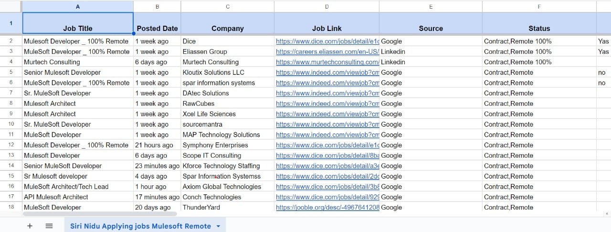Select column A header
Screen dimensions: 611x232
tap(78, 7)
